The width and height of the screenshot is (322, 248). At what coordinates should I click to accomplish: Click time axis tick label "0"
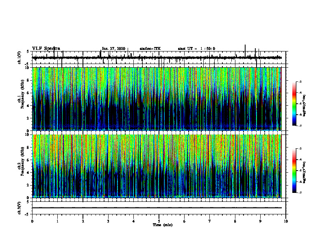point(32,221)
